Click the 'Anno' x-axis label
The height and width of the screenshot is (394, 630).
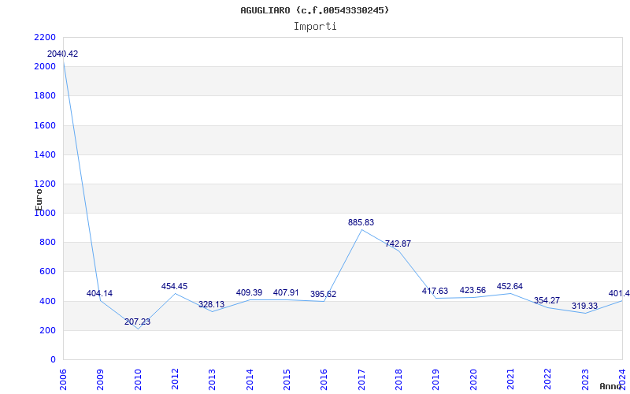pyautogui.click(x=611, y=387)
